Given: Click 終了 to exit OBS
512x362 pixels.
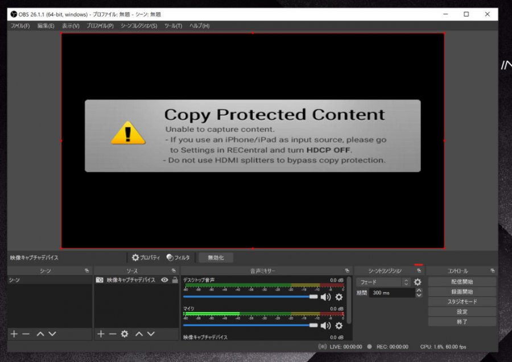Looking at the screenshot, I should tap(462, 322).
